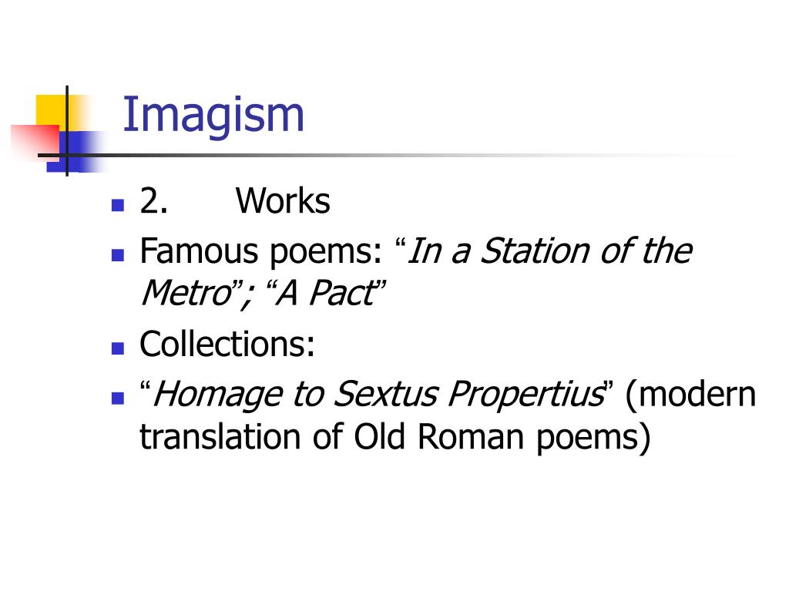Click the word '(modern' in parentheses
Image resolution: width=789 pixels, height=592 pixels.
coord(690,395)
